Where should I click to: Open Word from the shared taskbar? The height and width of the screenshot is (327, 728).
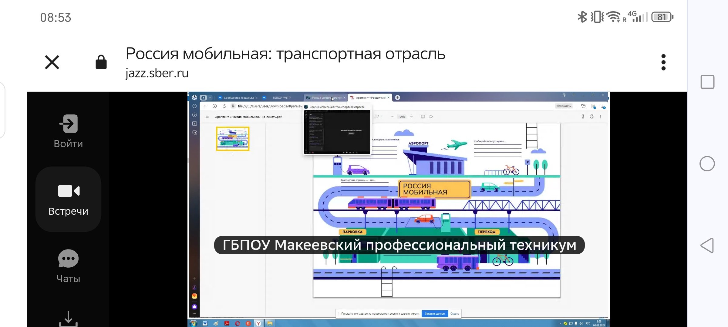(205, 323)
